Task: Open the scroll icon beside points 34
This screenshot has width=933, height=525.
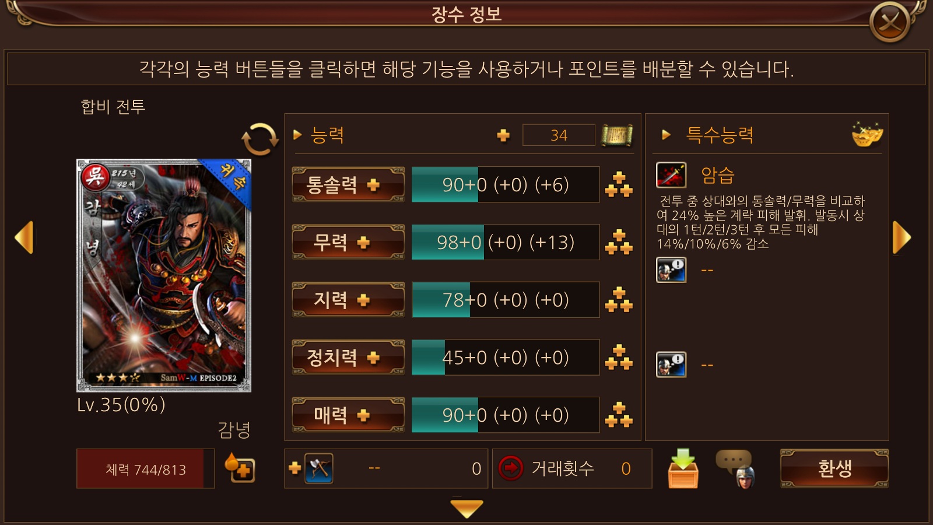Action: point(617,135)
